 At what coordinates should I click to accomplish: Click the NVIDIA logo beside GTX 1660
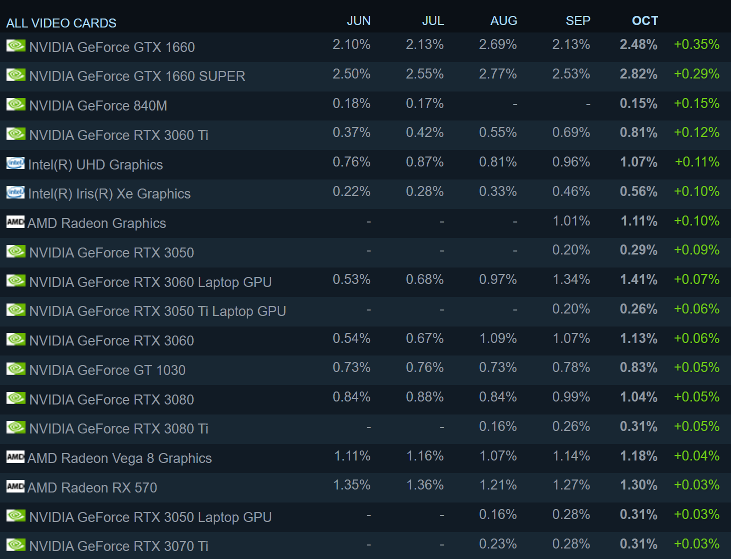[16, 46]
